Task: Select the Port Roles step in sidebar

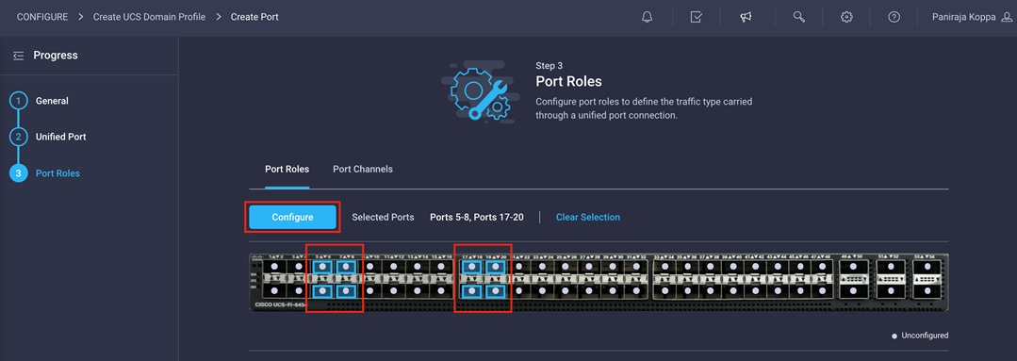Action: point(57,173)
